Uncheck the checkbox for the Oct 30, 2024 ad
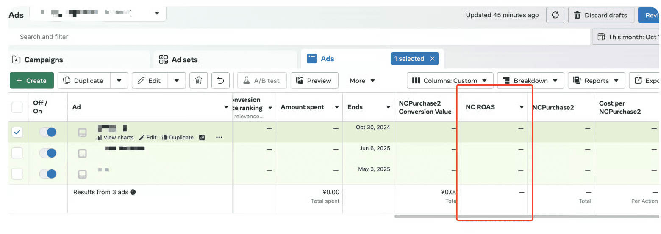The image size is (661, 234). pos(17,132)
